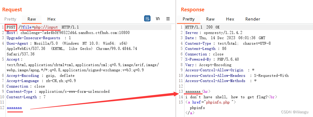Open the Request Hex tab
The image size is (313, 117).
pyautogui.click(x=51, y=19)
